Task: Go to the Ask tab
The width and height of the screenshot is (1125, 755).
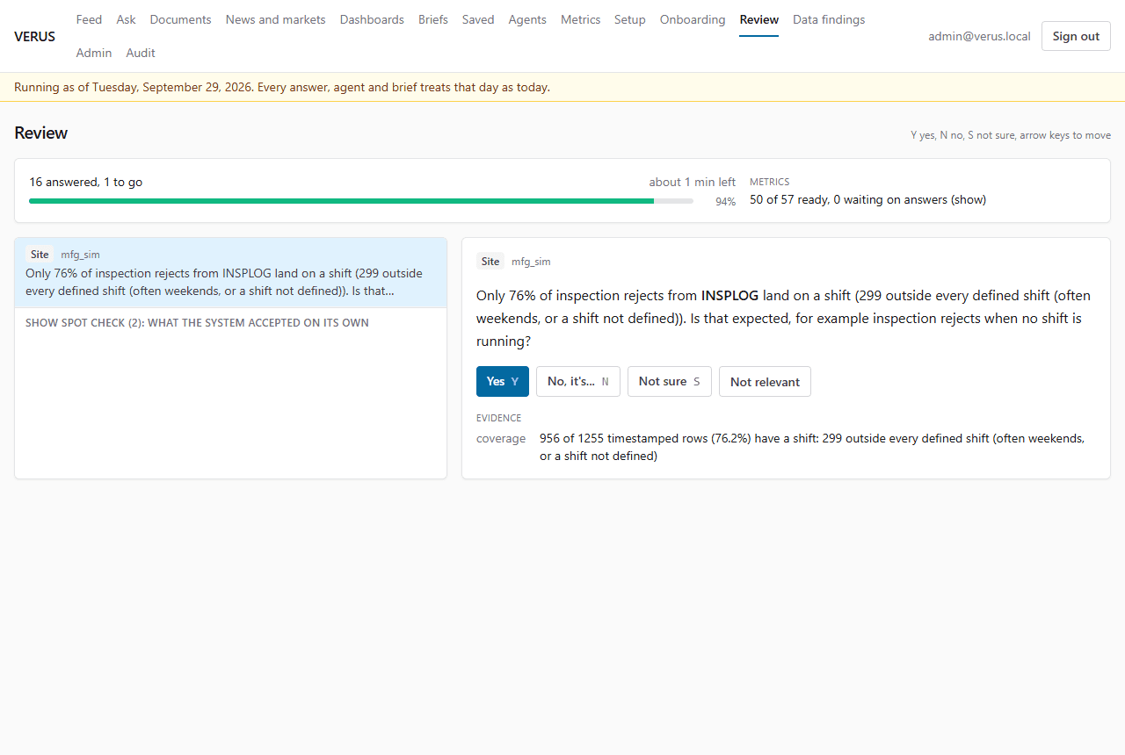Action: [126, 19]
